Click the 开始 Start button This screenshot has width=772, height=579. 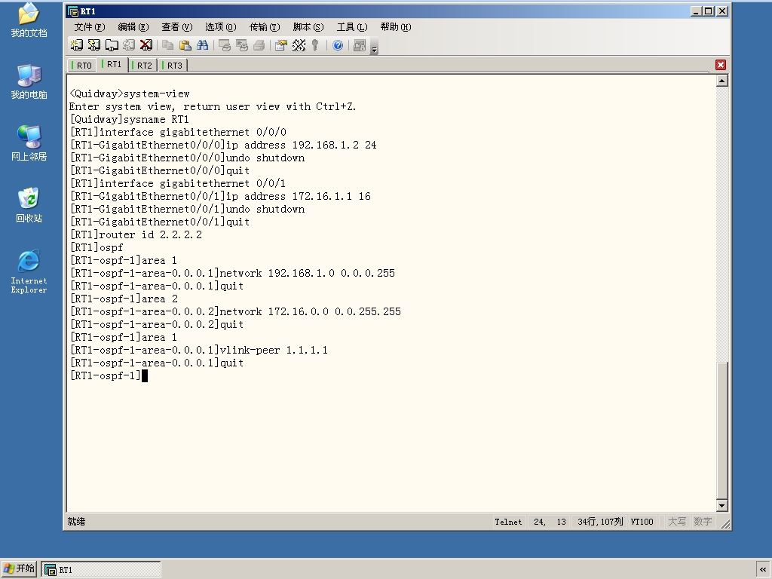point(19,568)
